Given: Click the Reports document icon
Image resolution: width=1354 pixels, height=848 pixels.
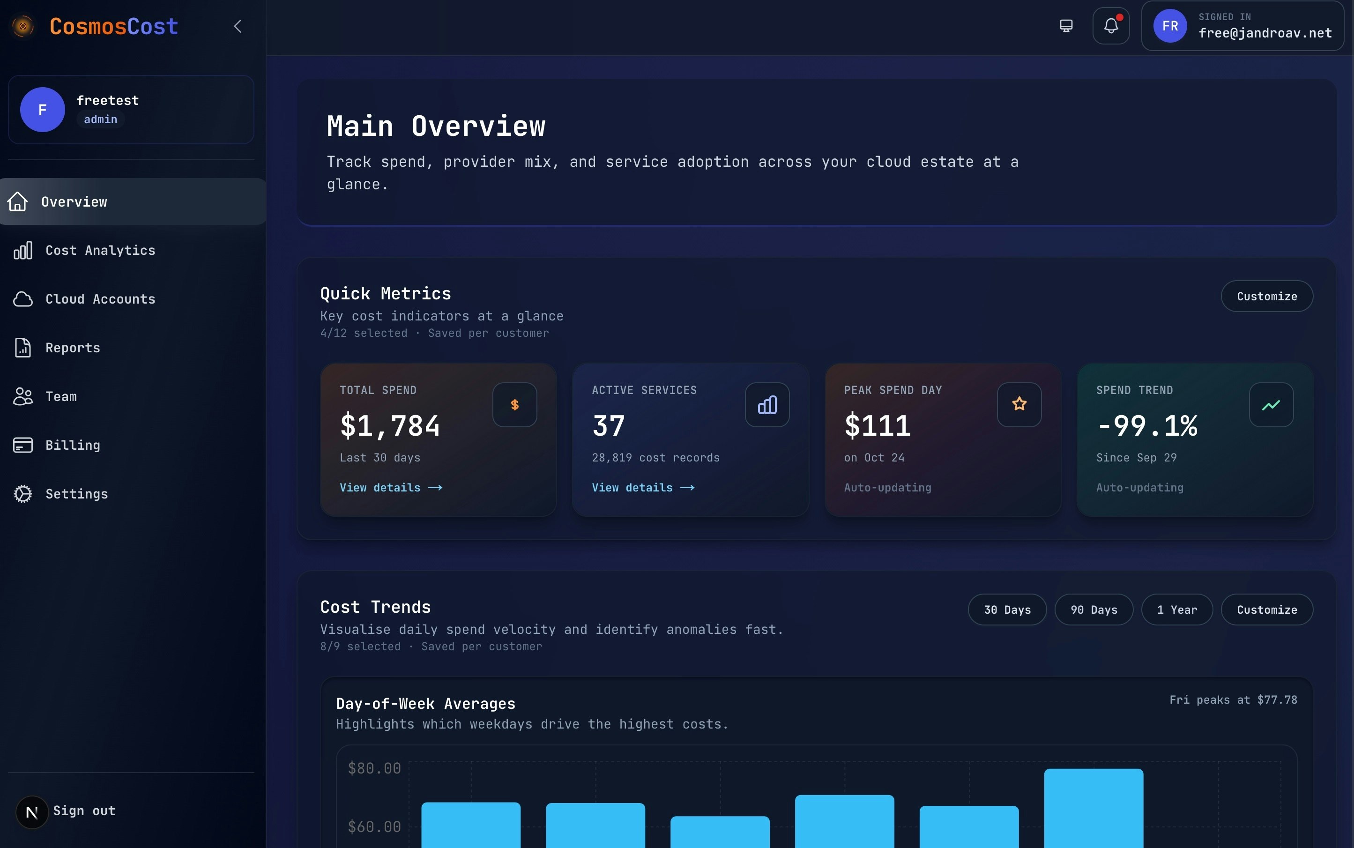Looking at the screenshot, I should pos(22,348).
